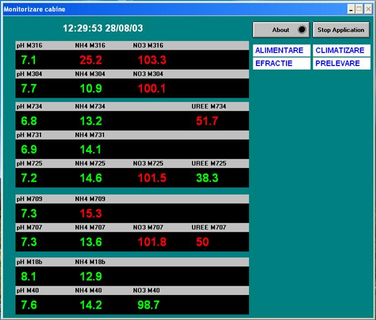
Task: Click the maximize window button
Action: pos(359,9)
